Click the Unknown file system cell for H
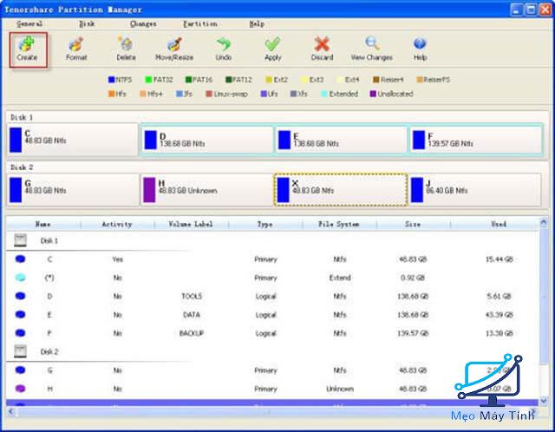 [340, 389]
